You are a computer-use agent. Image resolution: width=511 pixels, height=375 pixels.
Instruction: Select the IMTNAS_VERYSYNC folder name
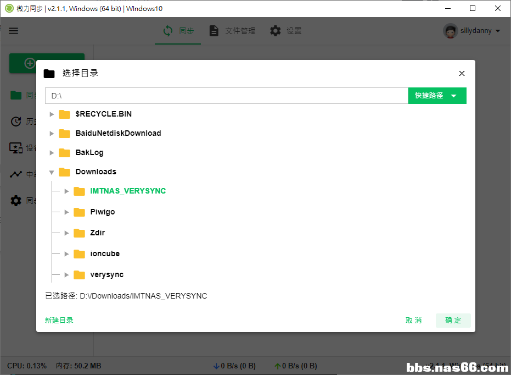click(x=128, y=191)
